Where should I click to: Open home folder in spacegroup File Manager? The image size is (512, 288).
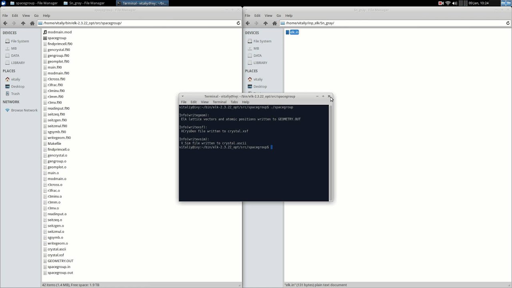tap(32, 23)
